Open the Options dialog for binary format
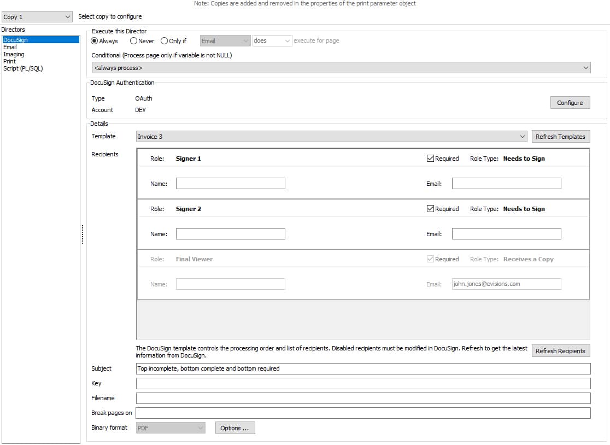 [x=234, y=428]
